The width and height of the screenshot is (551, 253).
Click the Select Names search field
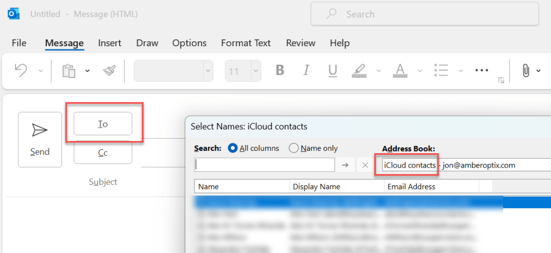264,165
